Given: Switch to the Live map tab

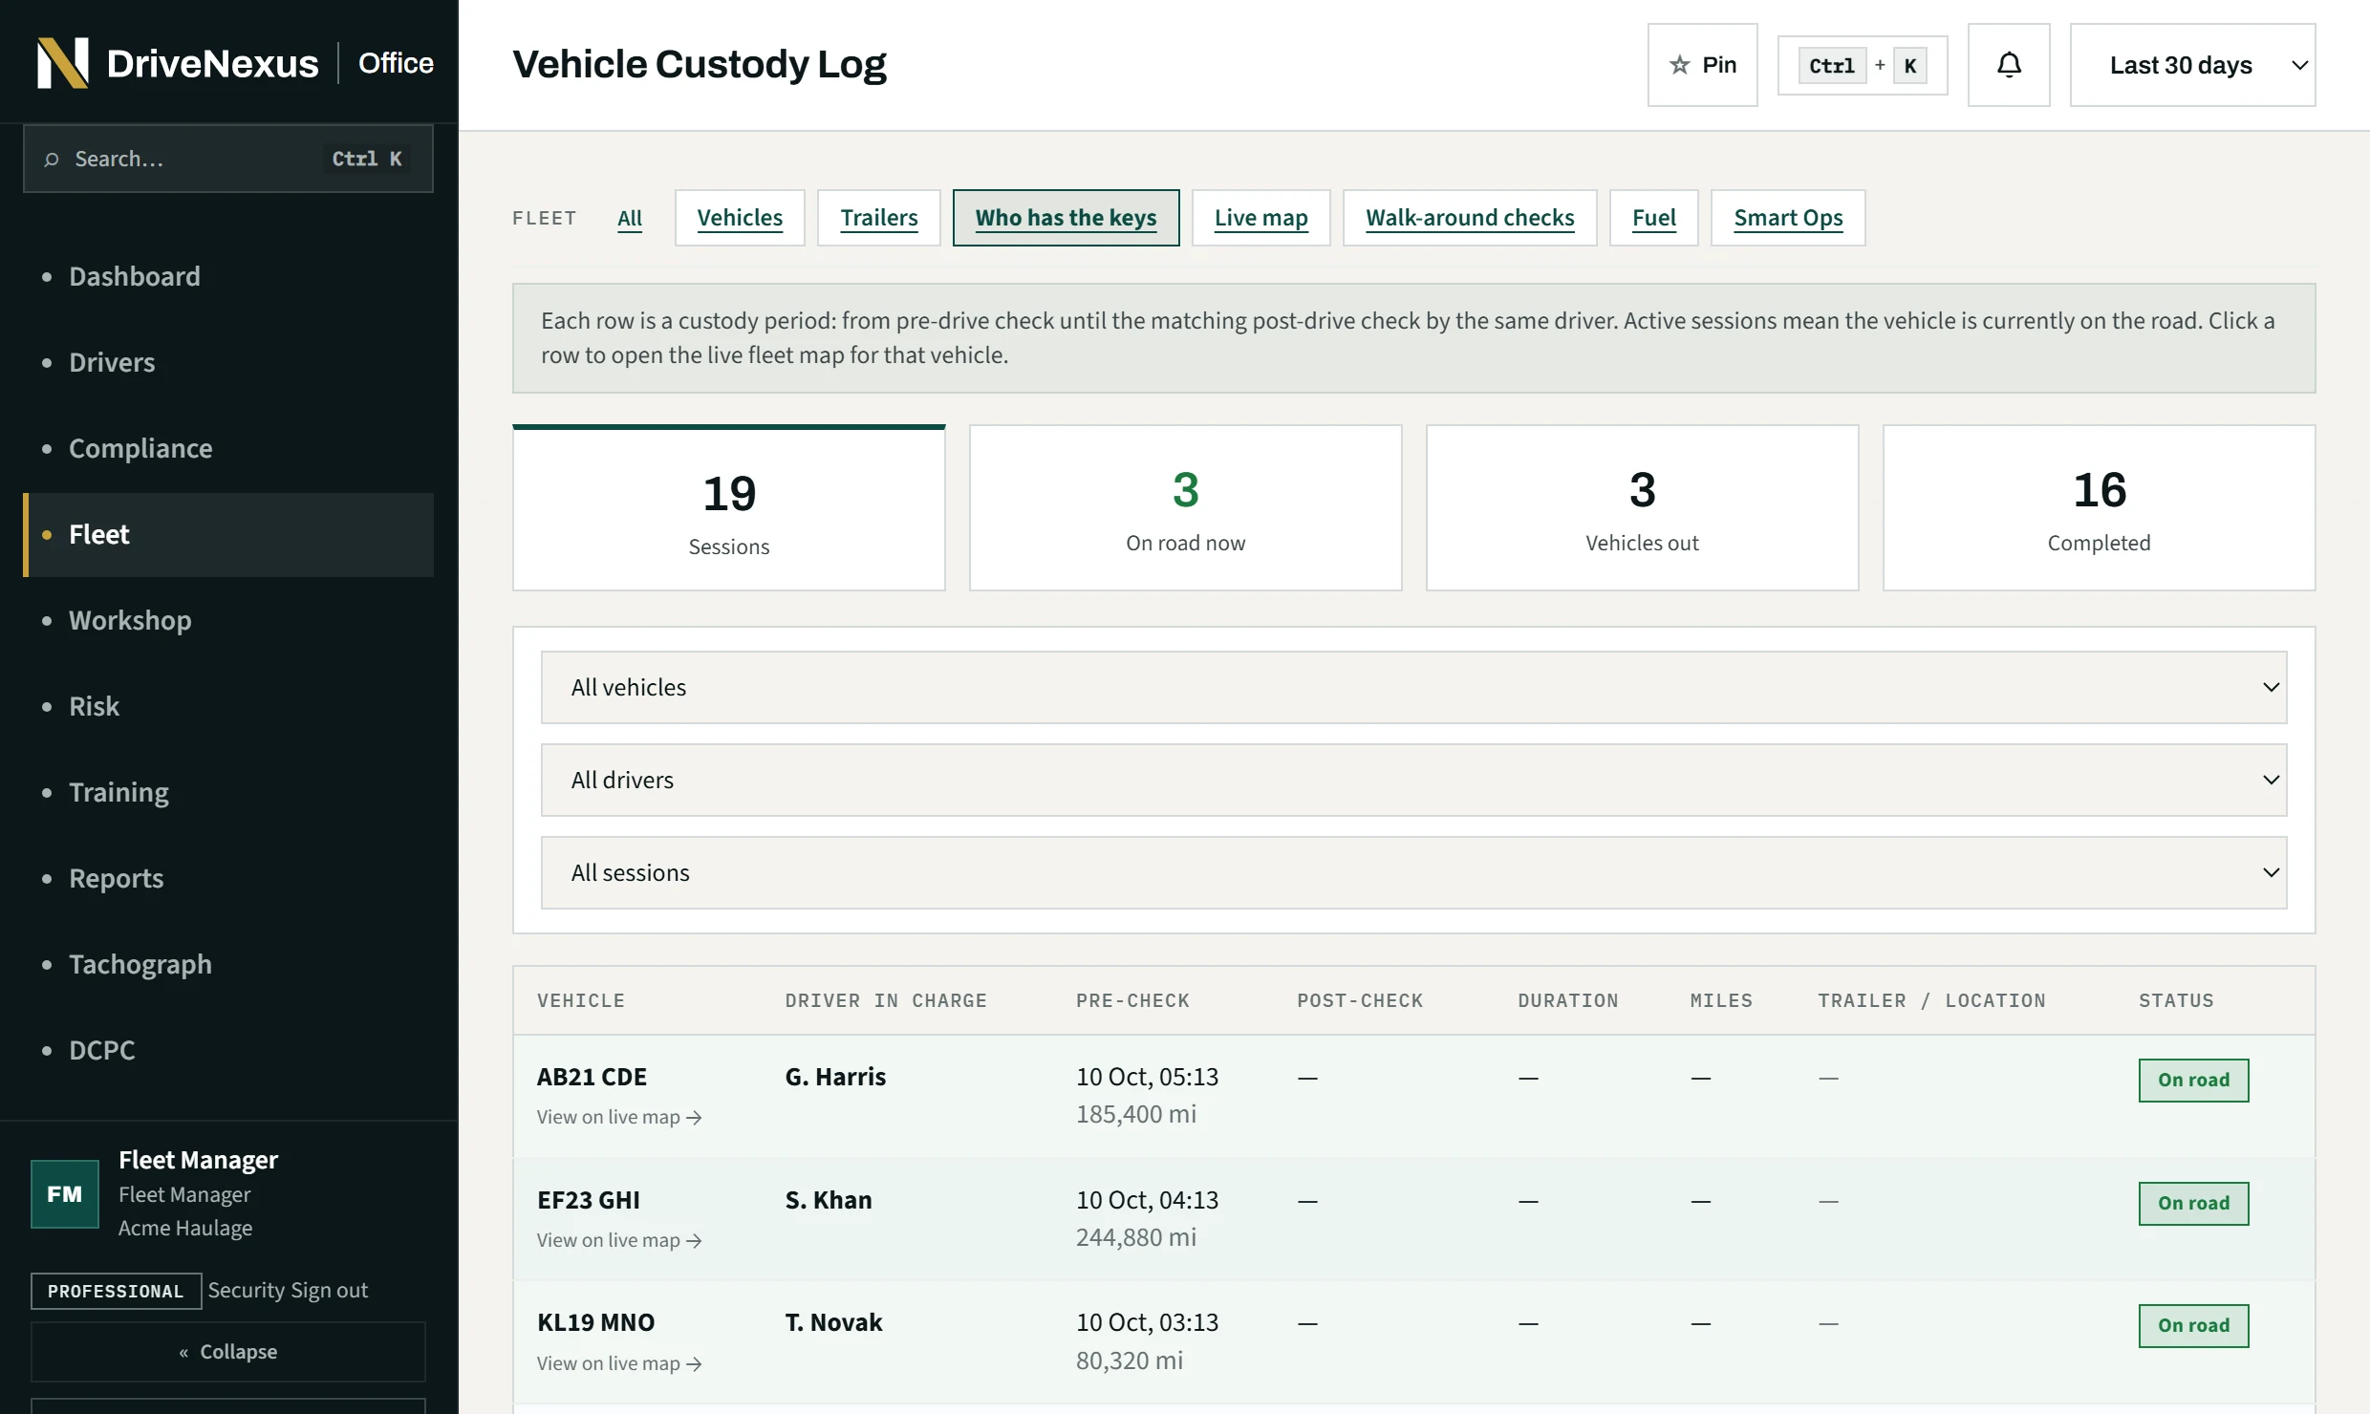Looking at the screenshot, I should tap(1260, 218).
